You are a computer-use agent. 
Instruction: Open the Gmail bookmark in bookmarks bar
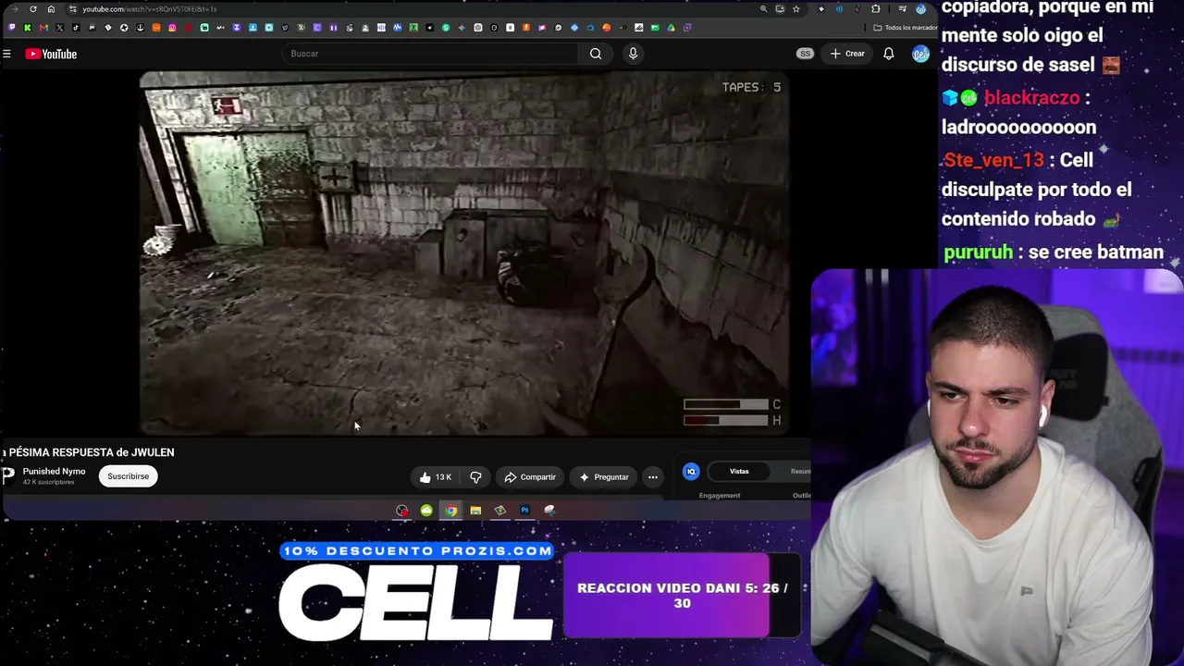coord(43,28)
